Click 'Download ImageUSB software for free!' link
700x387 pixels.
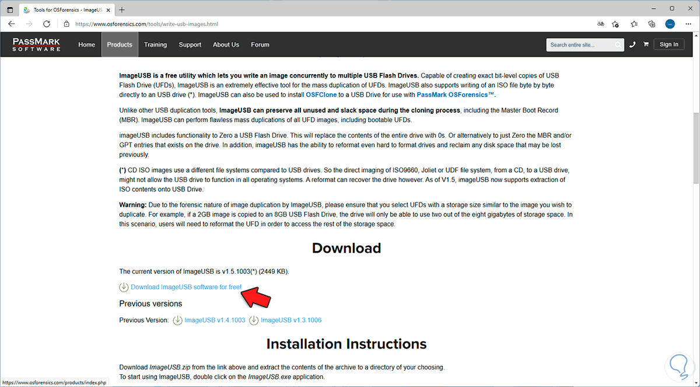pyautogui.click(x=186, y=287)
